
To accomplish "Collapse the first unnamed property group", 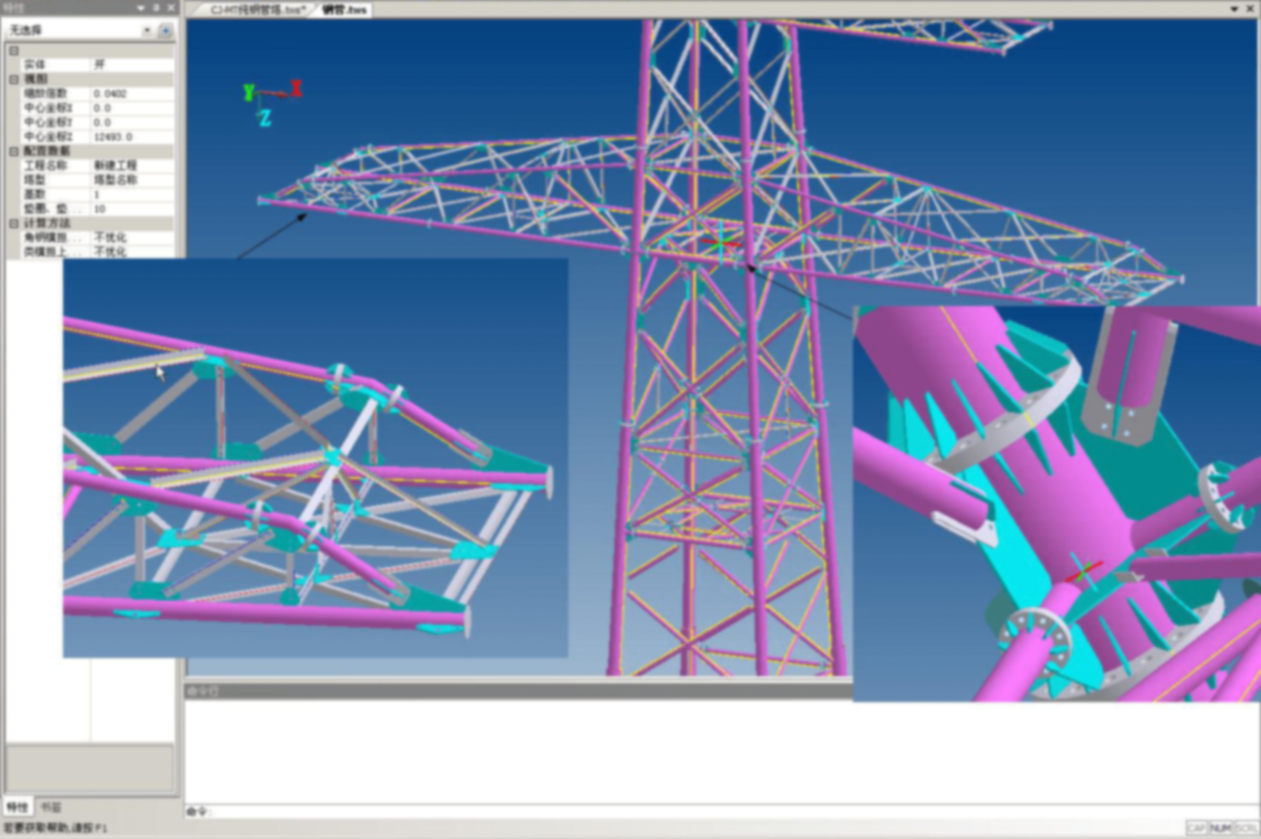I will click(14, 50).
